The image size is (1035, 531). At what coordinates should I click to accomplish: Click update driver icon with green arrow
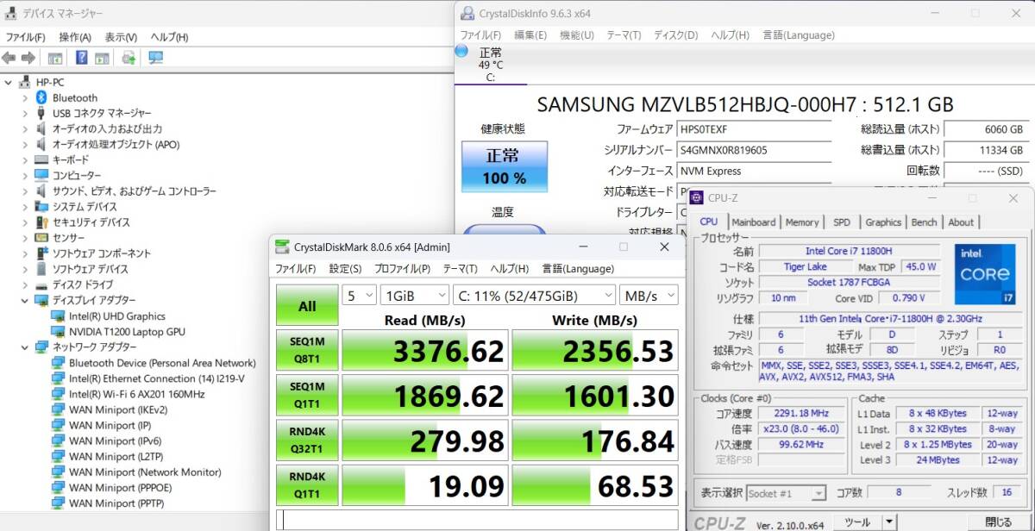pos(128,58)
